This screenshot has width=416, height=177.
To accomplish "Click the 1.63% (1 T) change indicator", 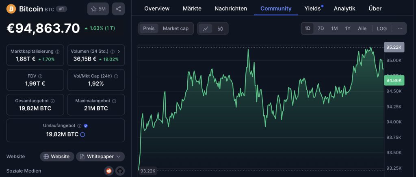I will (100, 28).
